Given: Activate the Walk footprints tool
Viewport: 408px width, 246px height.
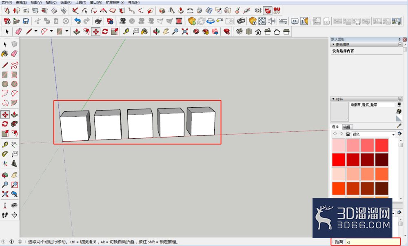Looking at the screenshot, I should click(5, 215).
